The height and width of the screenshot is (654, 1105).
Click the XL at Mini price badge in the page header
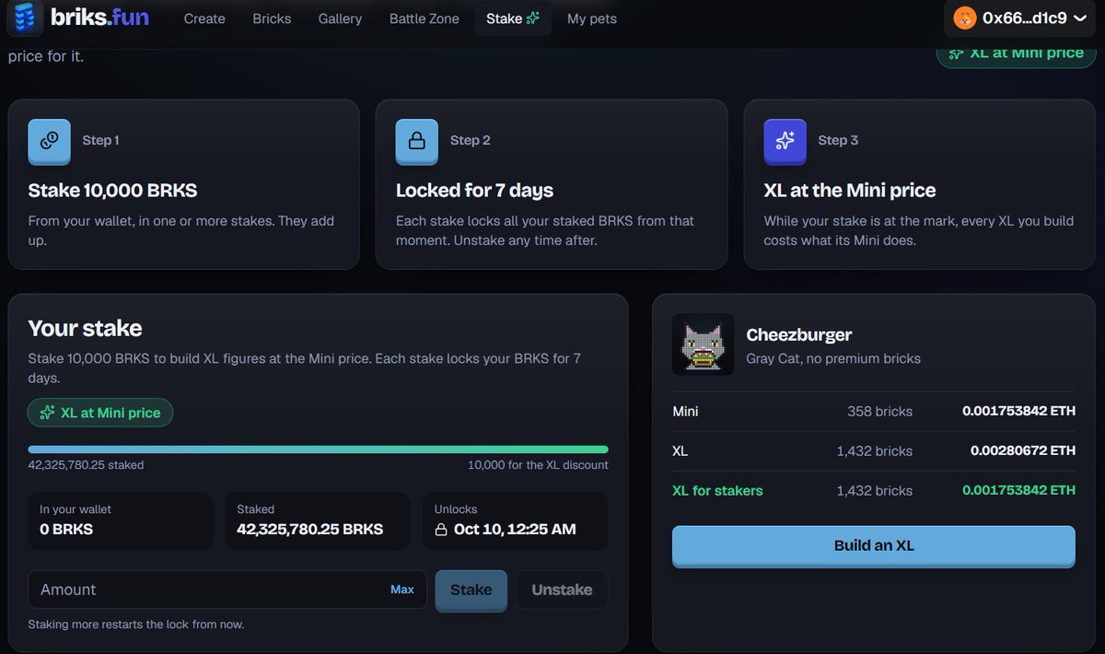tap(1017, 53)
